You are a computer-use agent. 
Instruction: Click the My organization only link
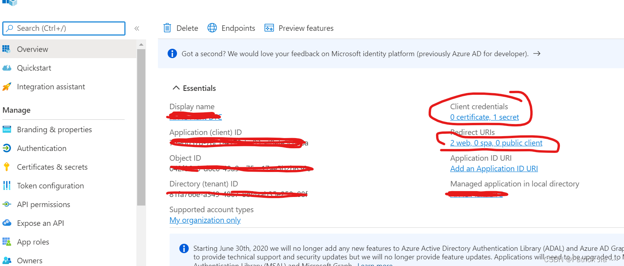click(205, 220)
